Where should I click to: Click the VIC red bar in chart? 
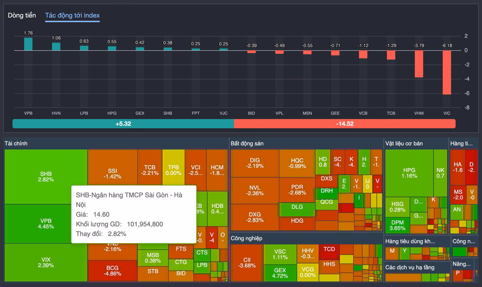(x=447, y=73)
